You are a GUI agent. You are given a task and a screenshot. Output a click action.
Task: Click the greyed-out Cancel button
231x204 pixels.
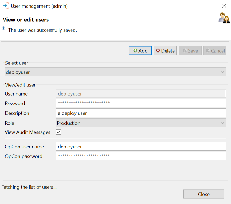pos(215,50)
